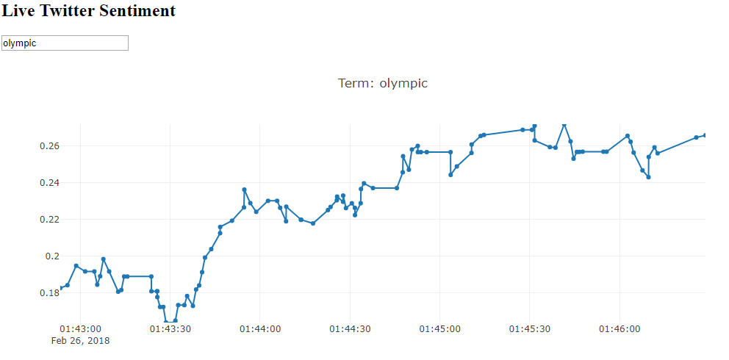Click the 0.2 y-axis tick label
Screen dimensions: 729x360
point(53,256)
